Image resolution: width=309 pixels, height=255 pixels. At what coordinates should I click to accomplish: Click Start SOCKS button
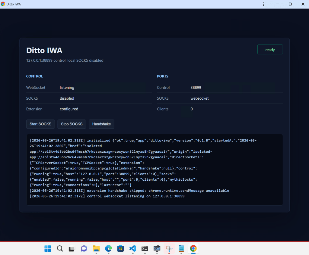click(x=40, y=124)
